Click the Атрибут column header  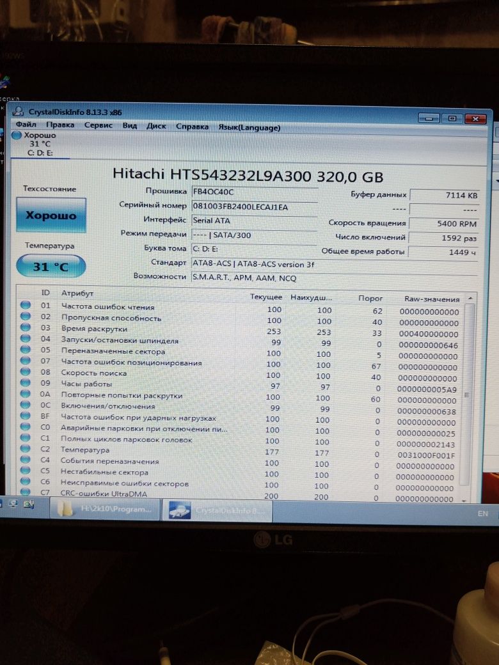tap(77, 293)
